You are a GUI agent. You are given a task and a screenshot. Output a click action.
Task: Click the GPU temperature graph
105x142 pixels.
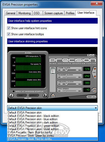(28, 60)
